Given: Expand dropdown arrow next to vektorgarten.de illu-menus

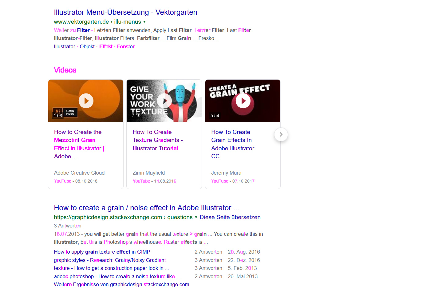Looking at the screenshot, I should [144, 22].
